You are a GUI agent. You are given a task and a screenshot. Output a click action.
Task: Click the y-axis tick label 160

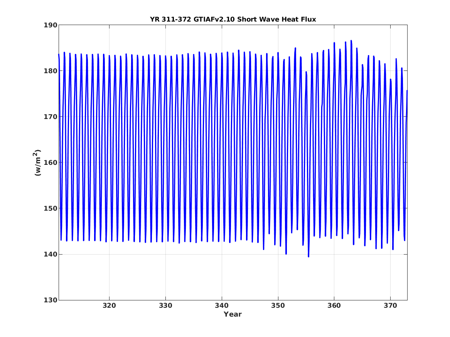(50, 163)
